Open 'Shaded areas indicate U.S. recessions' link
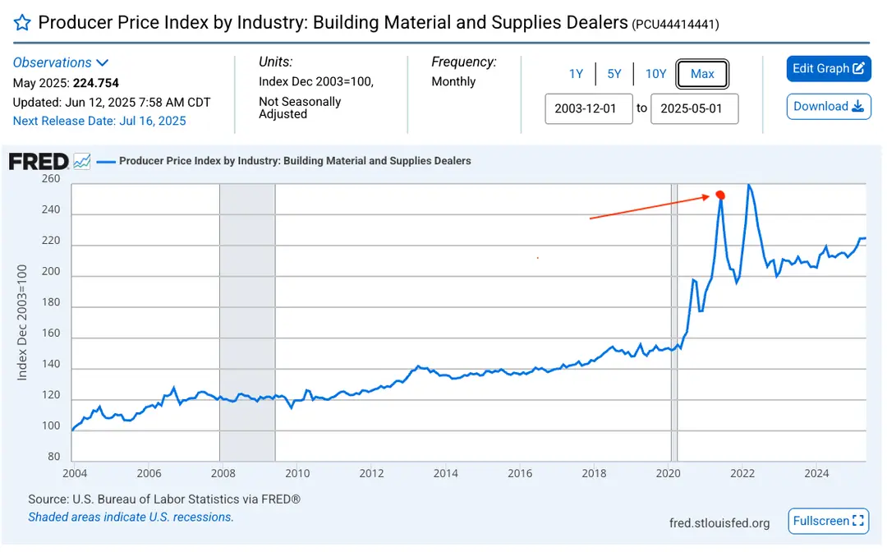 coord(131,517)
